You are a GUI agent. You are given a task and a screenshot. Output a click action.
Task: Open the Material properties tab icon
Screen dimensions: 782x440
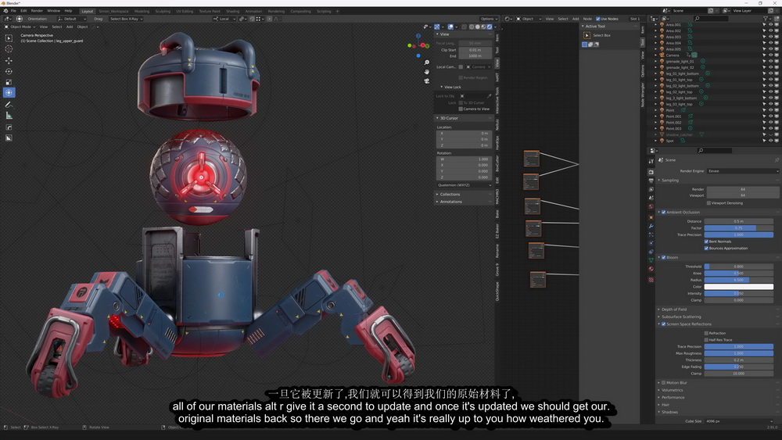(651, 269)
